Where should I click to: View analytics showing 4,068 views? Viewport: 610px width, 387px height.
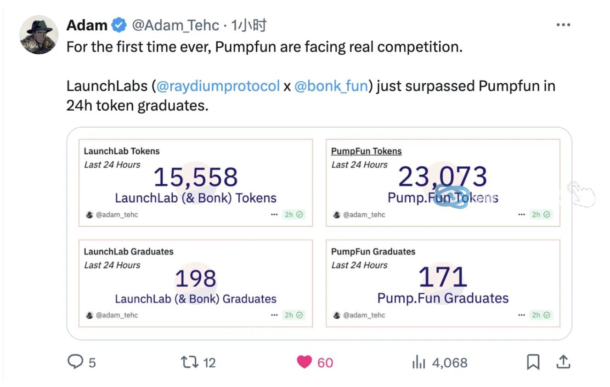click(419, 363)
